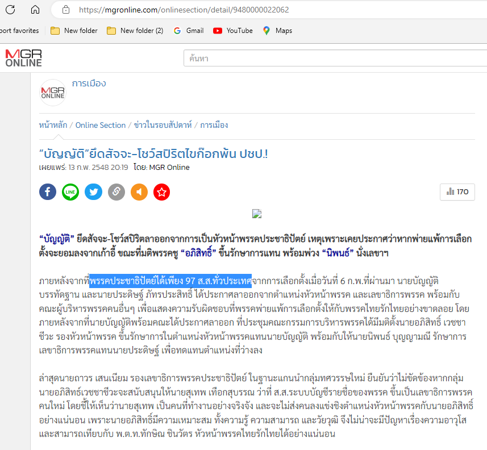Click the โดย: MGR Online byline
Screen dimensions: 487x450
click(161, 168)
